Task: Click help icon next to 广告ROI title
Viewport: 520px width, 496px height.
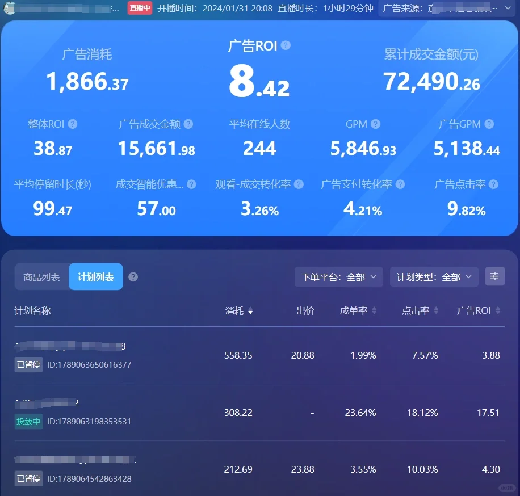Action: 286,45
